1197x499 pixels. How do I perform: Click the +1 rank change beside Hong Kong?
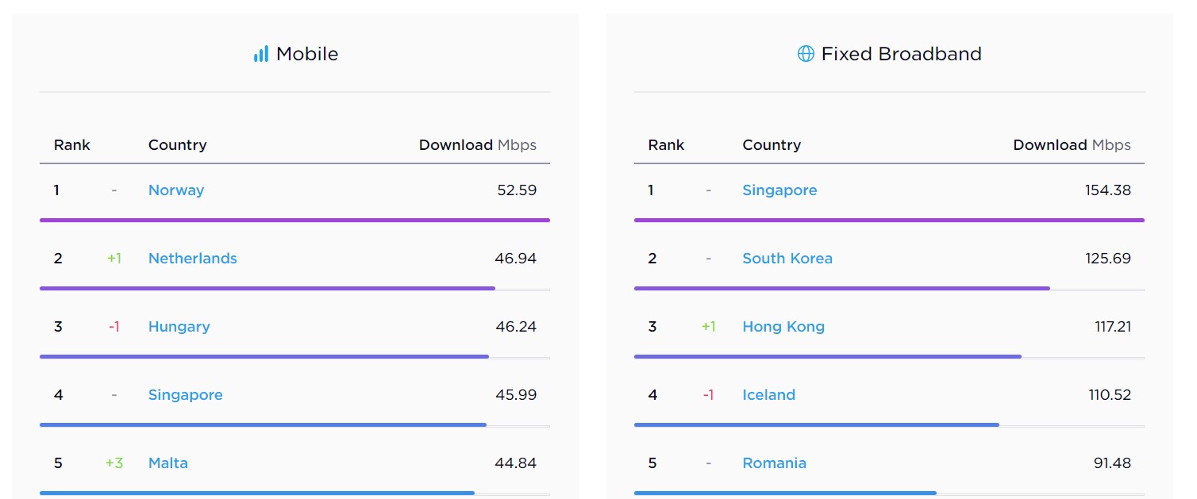708,327
